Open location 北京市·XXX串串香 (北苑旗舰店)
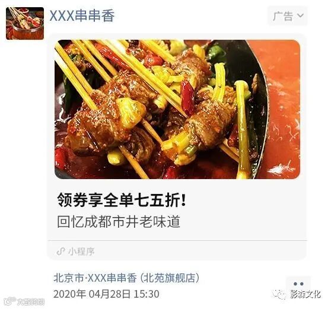Screen dimensions: 331x309 click(126, 278)
